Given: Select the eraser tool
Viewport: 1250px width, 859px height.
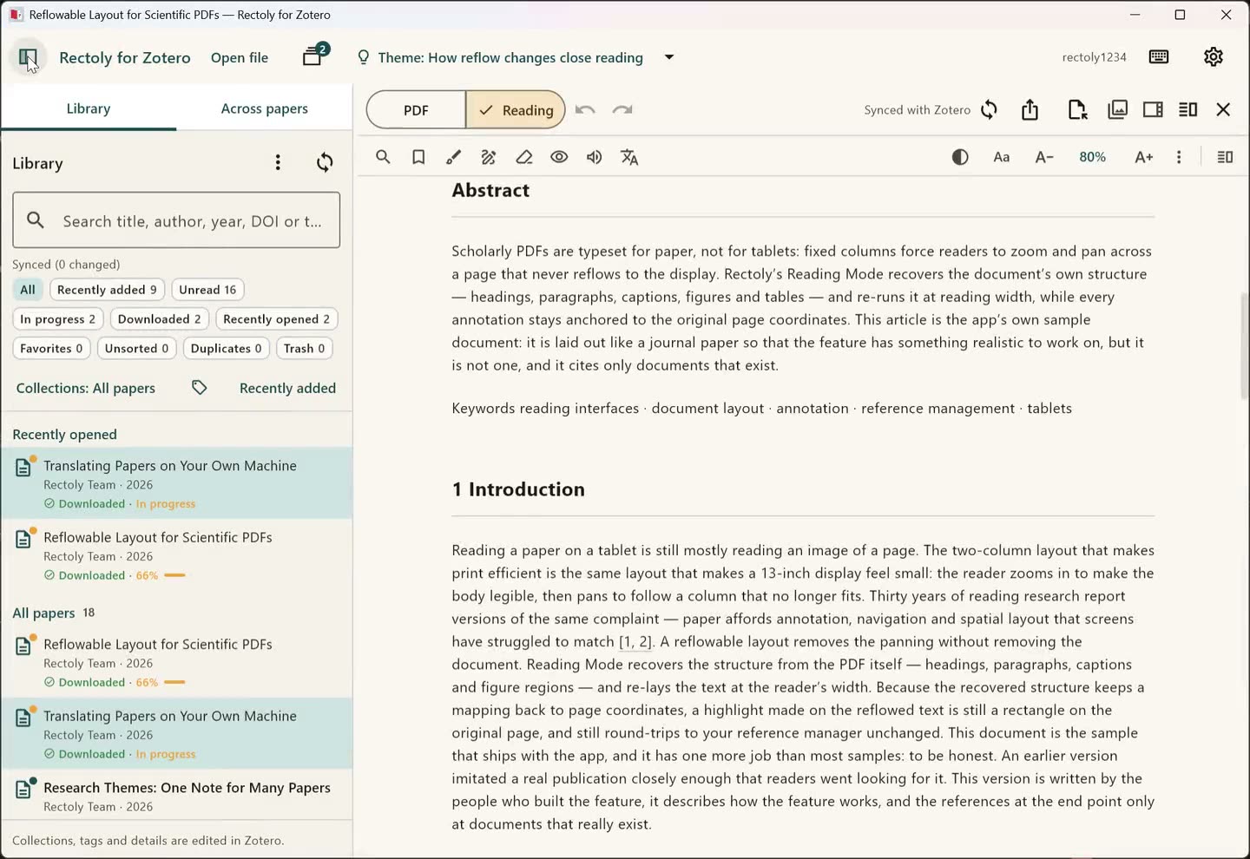Looking at the screenshot, I should point(524,157).
